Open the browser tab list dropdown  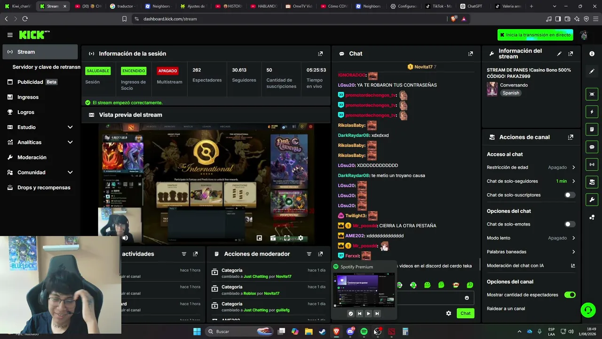pos(554,6)
